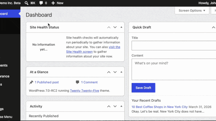Move Site Health Status widget up
Image resolution: width=216 pixels, height=121 pixels.
coord(109,27)
